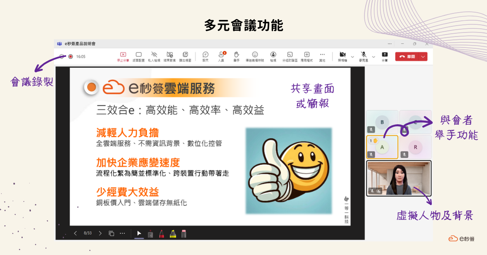
Task: Click window title e秒簽產品說明會
Action: pyautogui.click(x=80, y=43)
